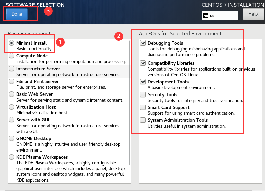265x191 pixels.
Task: Select Infrastructure Server radio button
Action: [x=12, y=69]
